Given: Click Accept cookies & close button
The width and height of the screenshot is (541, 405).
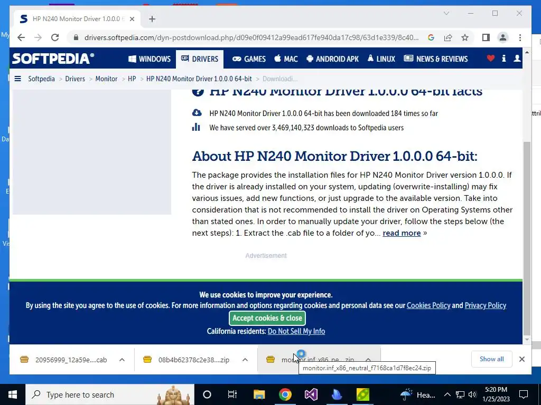Looking at the screenshot, I should [267, 318].
